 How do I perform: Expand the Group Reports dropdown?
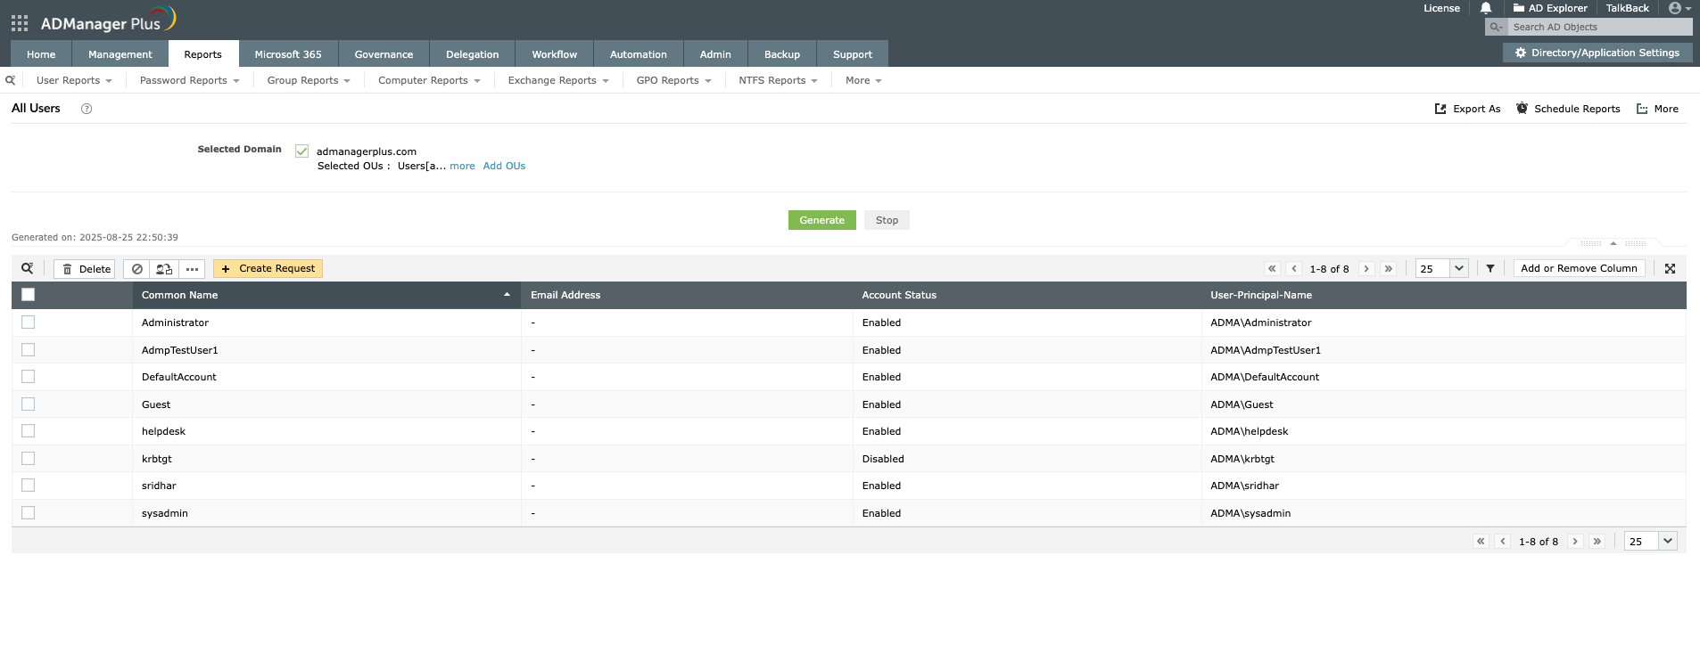click(x=309, y=80)
